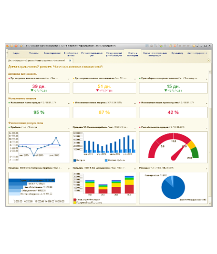The height and width of the screenshot is (254, 217).
Task: Click the 42 % production plan indicator
Action: tap(173, 112)
